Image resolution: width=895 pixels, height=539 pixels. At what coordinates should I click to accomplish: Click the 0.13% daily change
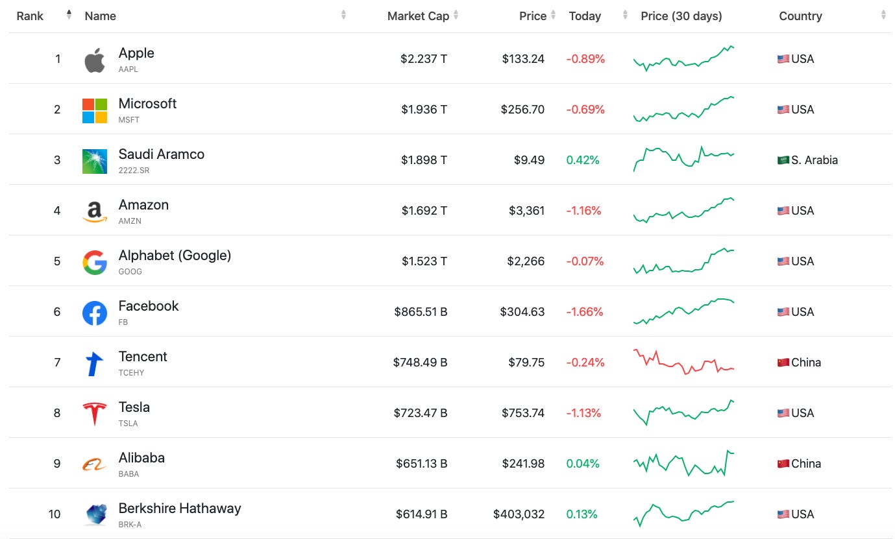[583, 514]
